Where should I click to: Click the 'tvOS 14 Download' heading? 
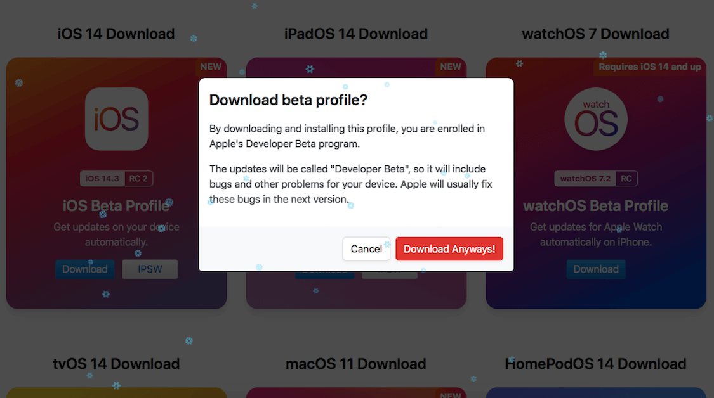coord(116,364)
